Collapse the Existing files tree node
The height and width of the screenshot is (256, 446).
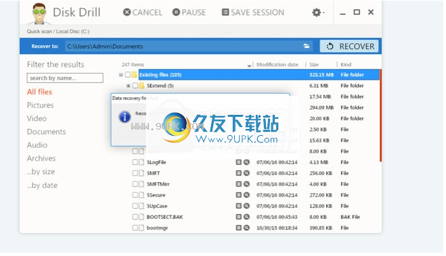[x=121, y=75]
